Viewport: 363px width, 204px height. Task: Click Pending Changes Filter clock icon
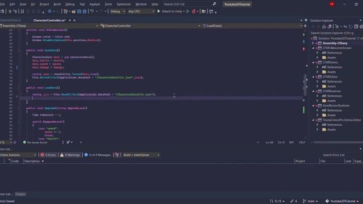coord(337,27)
